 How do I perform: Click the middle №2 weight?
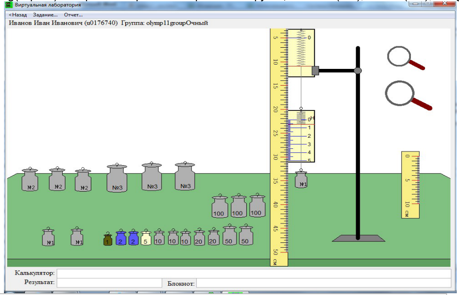point(57,179)
